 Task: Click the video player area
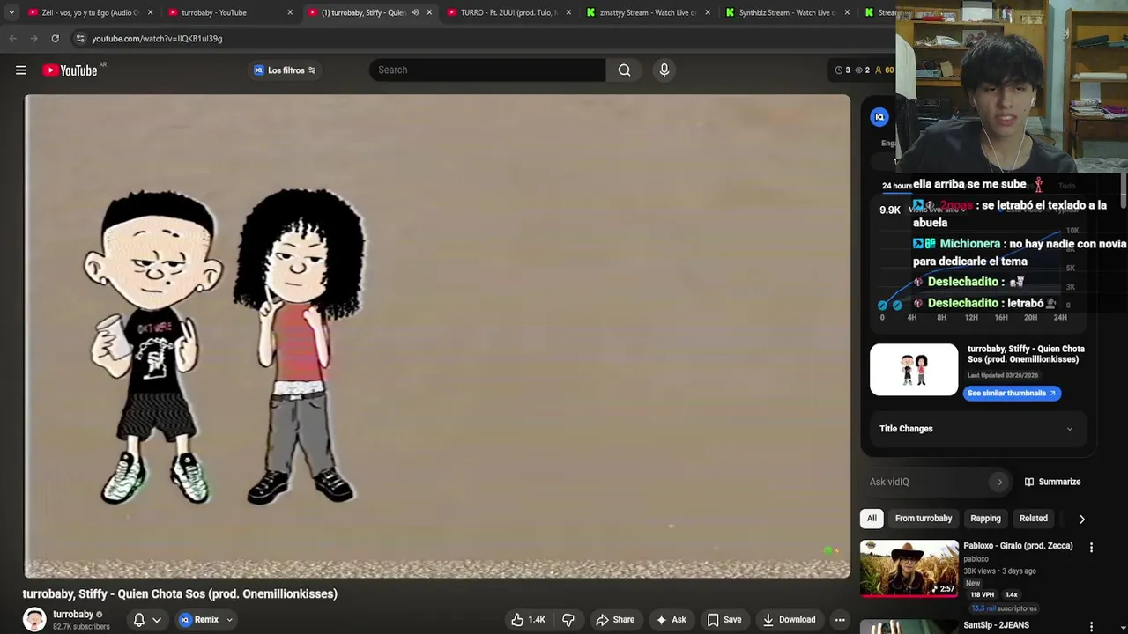pos(437,336)
